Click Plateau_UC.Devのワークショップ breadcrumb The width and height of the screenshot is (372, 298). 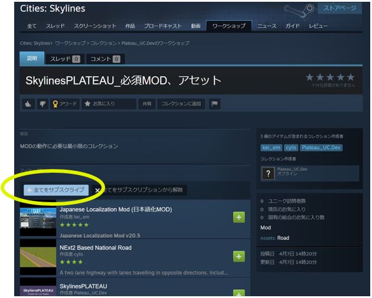coord(155,43)
